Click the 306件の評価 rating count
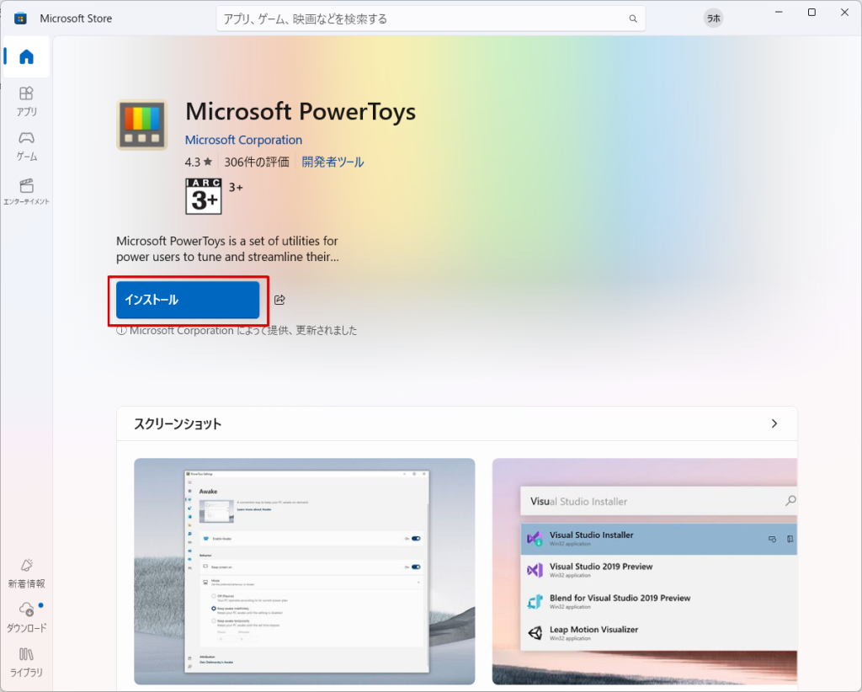This screenshot has width=862, height=692. click(256, 162)
